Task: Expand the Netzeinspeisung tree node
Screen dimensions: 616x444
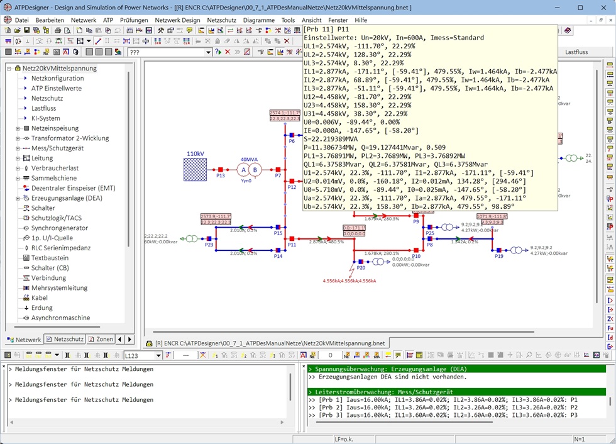Action: (18, 128)
